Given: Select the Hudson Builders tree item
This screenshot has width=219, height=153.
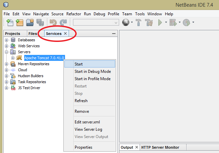Looking at the screenshot, I should [30, 76].
